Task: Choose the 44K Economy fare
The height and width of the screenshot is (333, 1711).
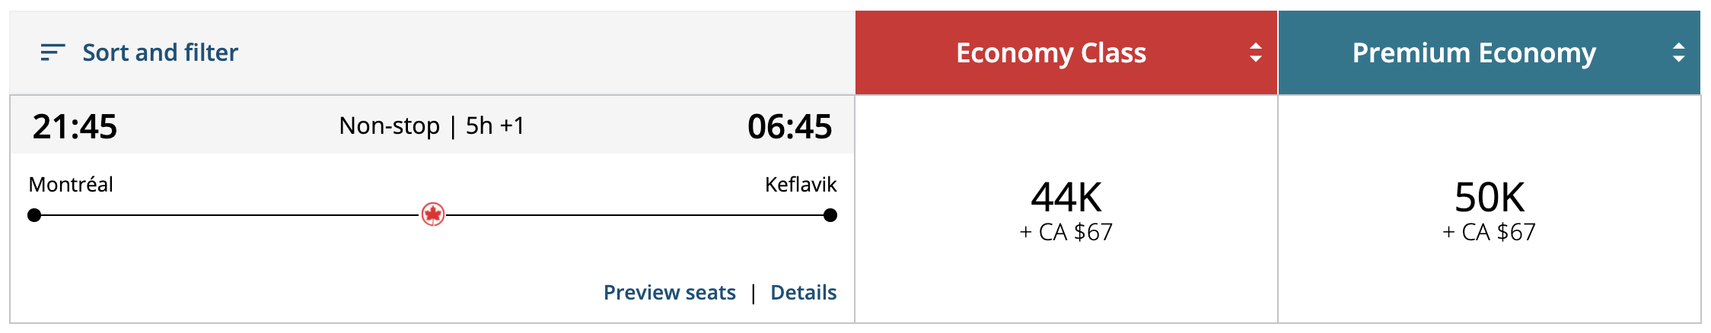Action: [1066, 198]
